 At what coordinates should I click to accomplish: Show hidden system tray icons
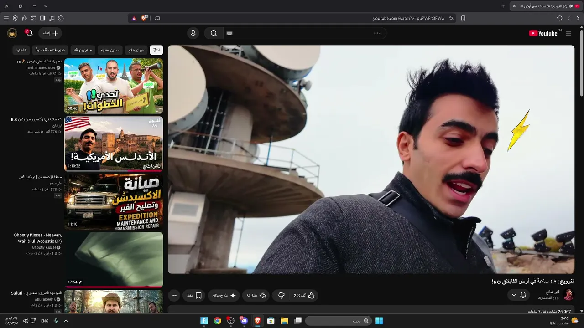66,321
